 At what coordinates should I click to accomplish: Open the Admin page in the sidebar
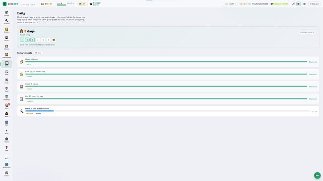pos(6,174)
